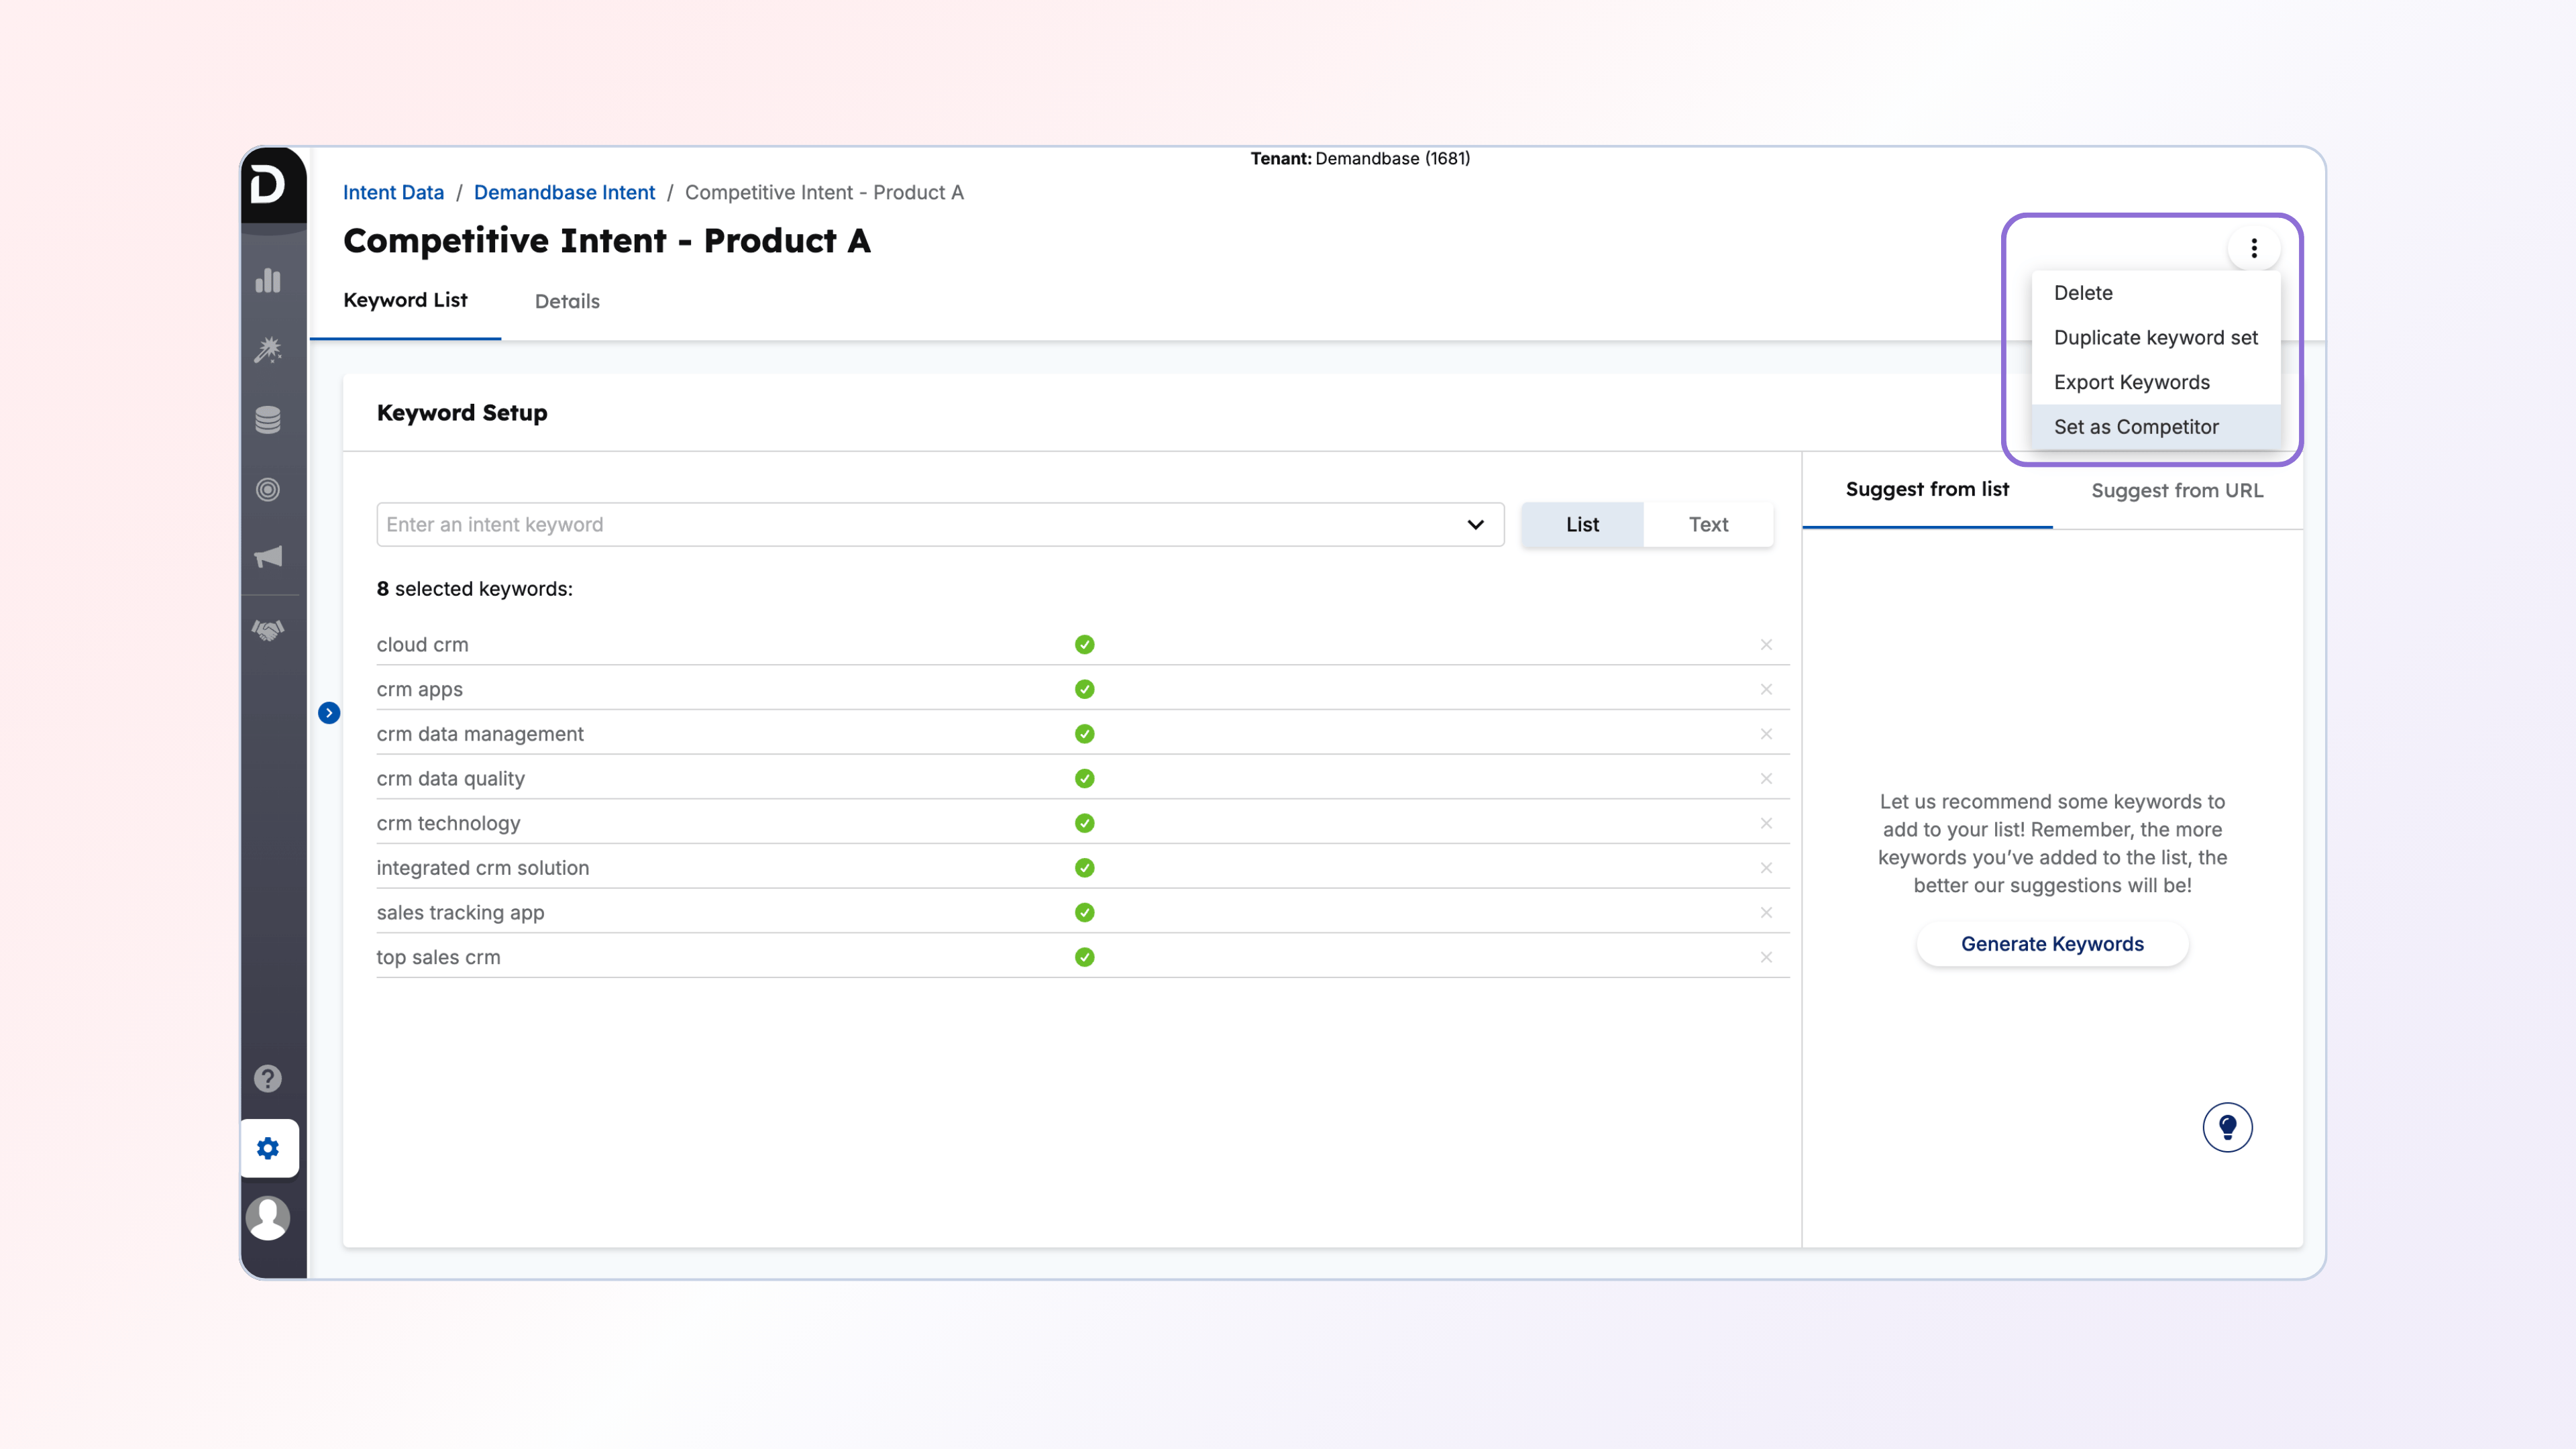Switch keyword entry to Text mode

point(1708,524)
